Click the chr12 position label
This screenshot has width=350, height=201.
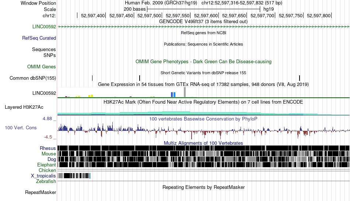pos(49,15)
